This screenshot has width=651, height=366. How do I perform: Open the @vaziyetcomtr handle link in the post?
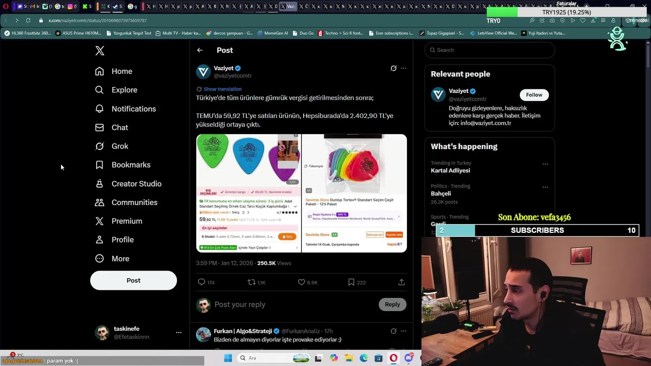click(x=232, y=76)
